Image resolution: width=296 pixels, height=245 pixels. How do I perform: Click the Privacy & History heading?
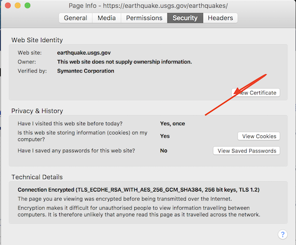click(37, 111)
